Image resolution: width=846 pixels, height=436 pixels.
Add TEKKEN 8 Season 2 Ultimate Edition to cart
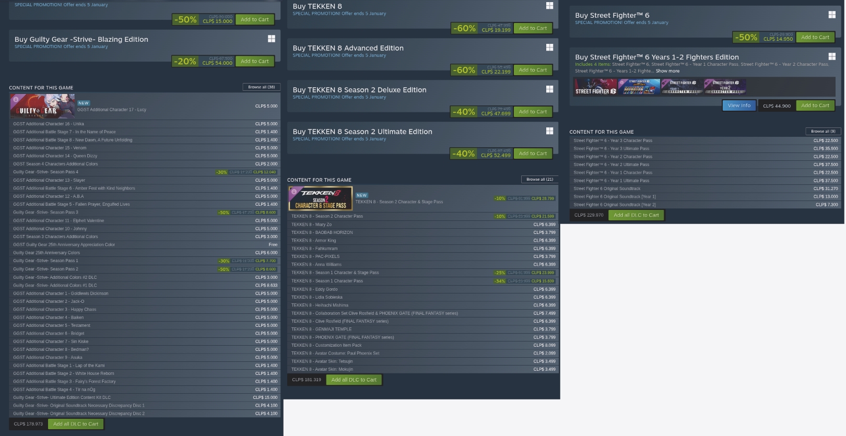533,154
